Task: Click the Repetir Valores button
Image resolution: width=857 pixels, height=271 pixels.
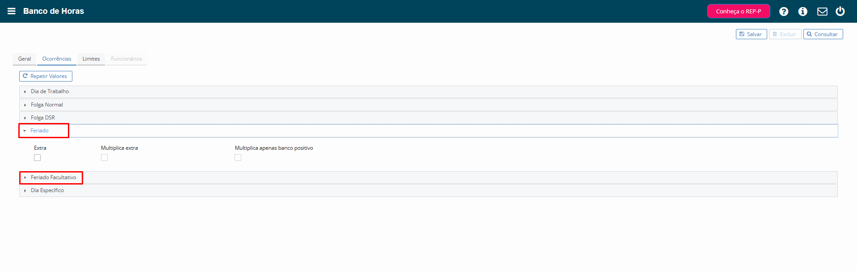Action: [46, 76]
